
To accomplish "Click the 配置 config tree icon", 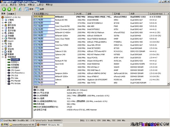I will click(6, 52).
